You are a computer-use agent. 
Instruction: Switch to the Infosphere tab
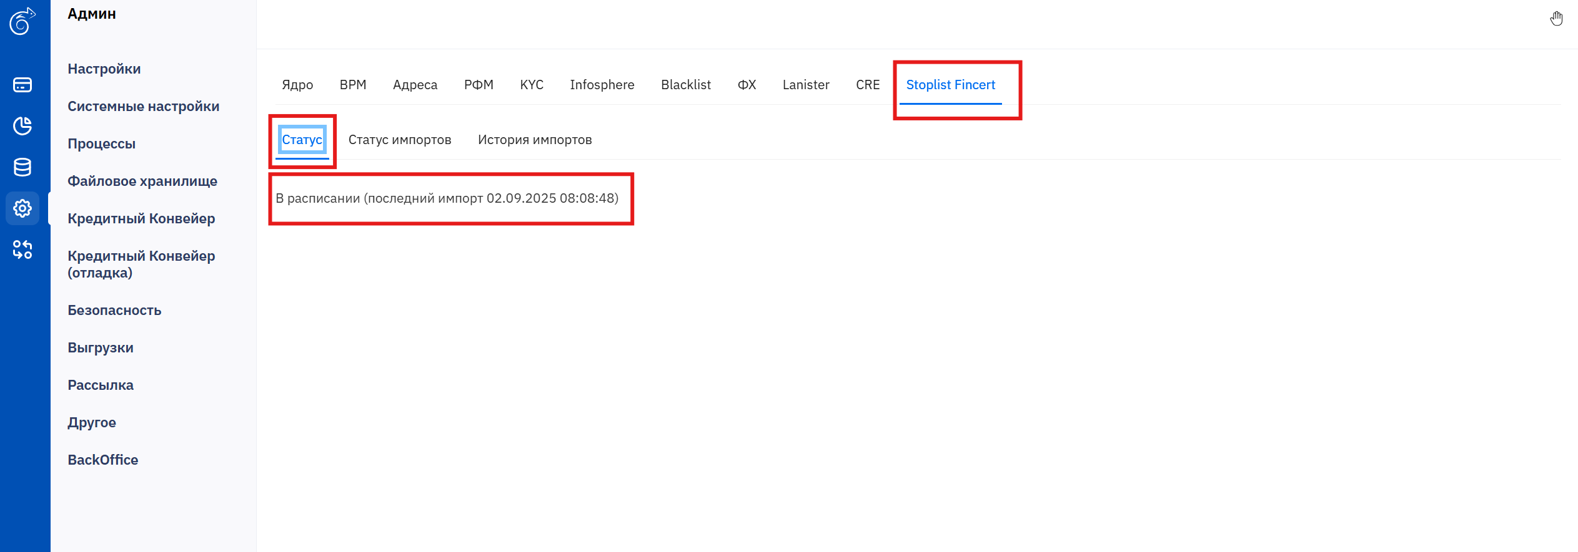[602, 85]
